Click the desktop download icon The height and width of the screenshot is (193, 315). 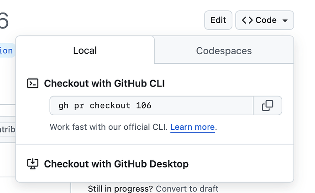pyautogui.click(x=33, y=164)
